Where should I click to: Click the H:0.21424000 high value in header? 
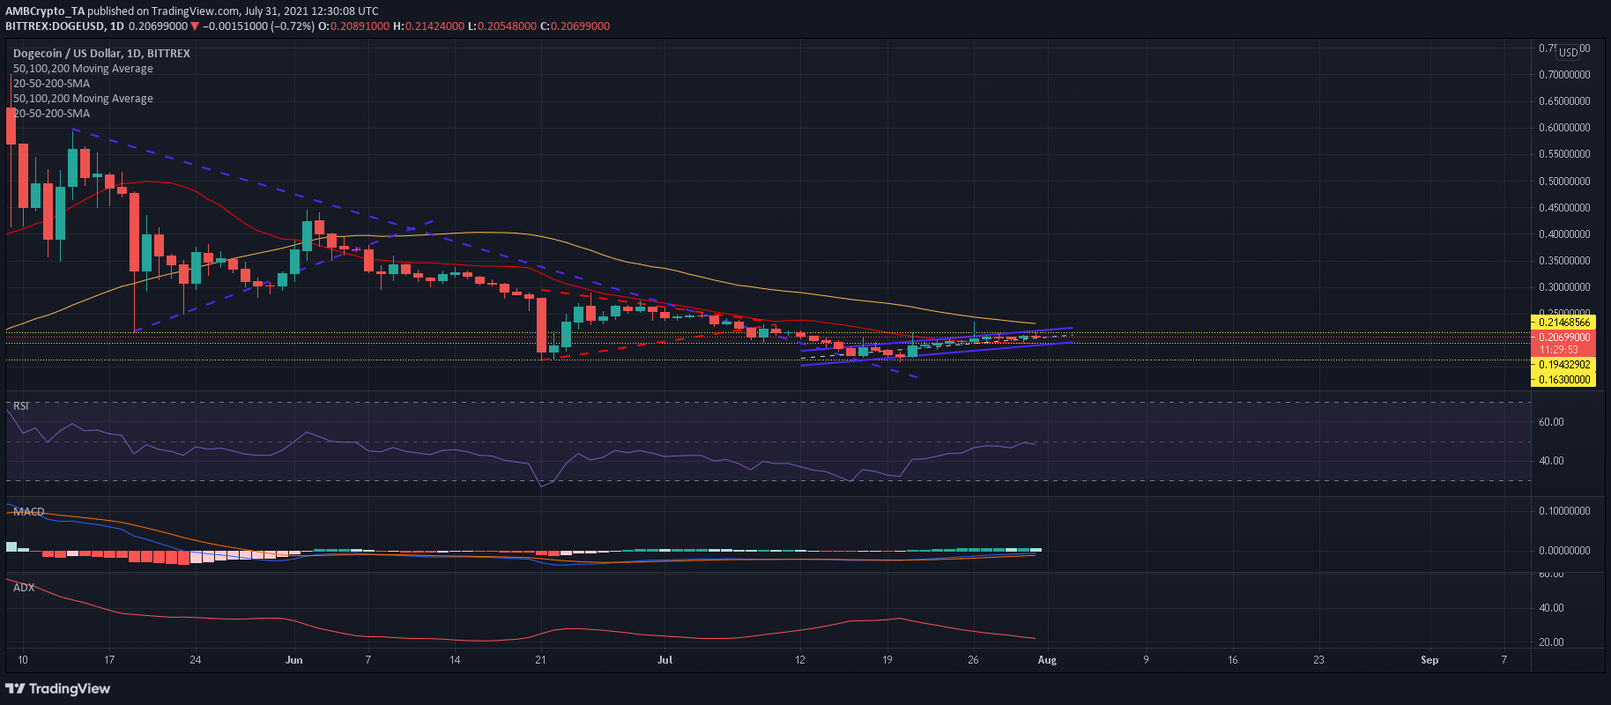coord(428,26)
